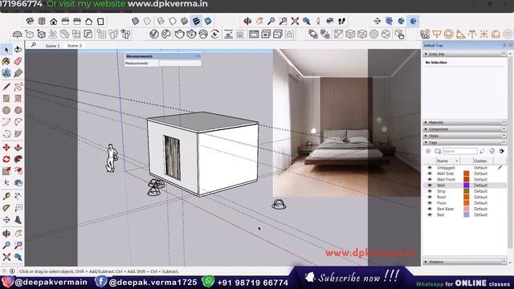Click the orange dome light icon

coord(496,34)
